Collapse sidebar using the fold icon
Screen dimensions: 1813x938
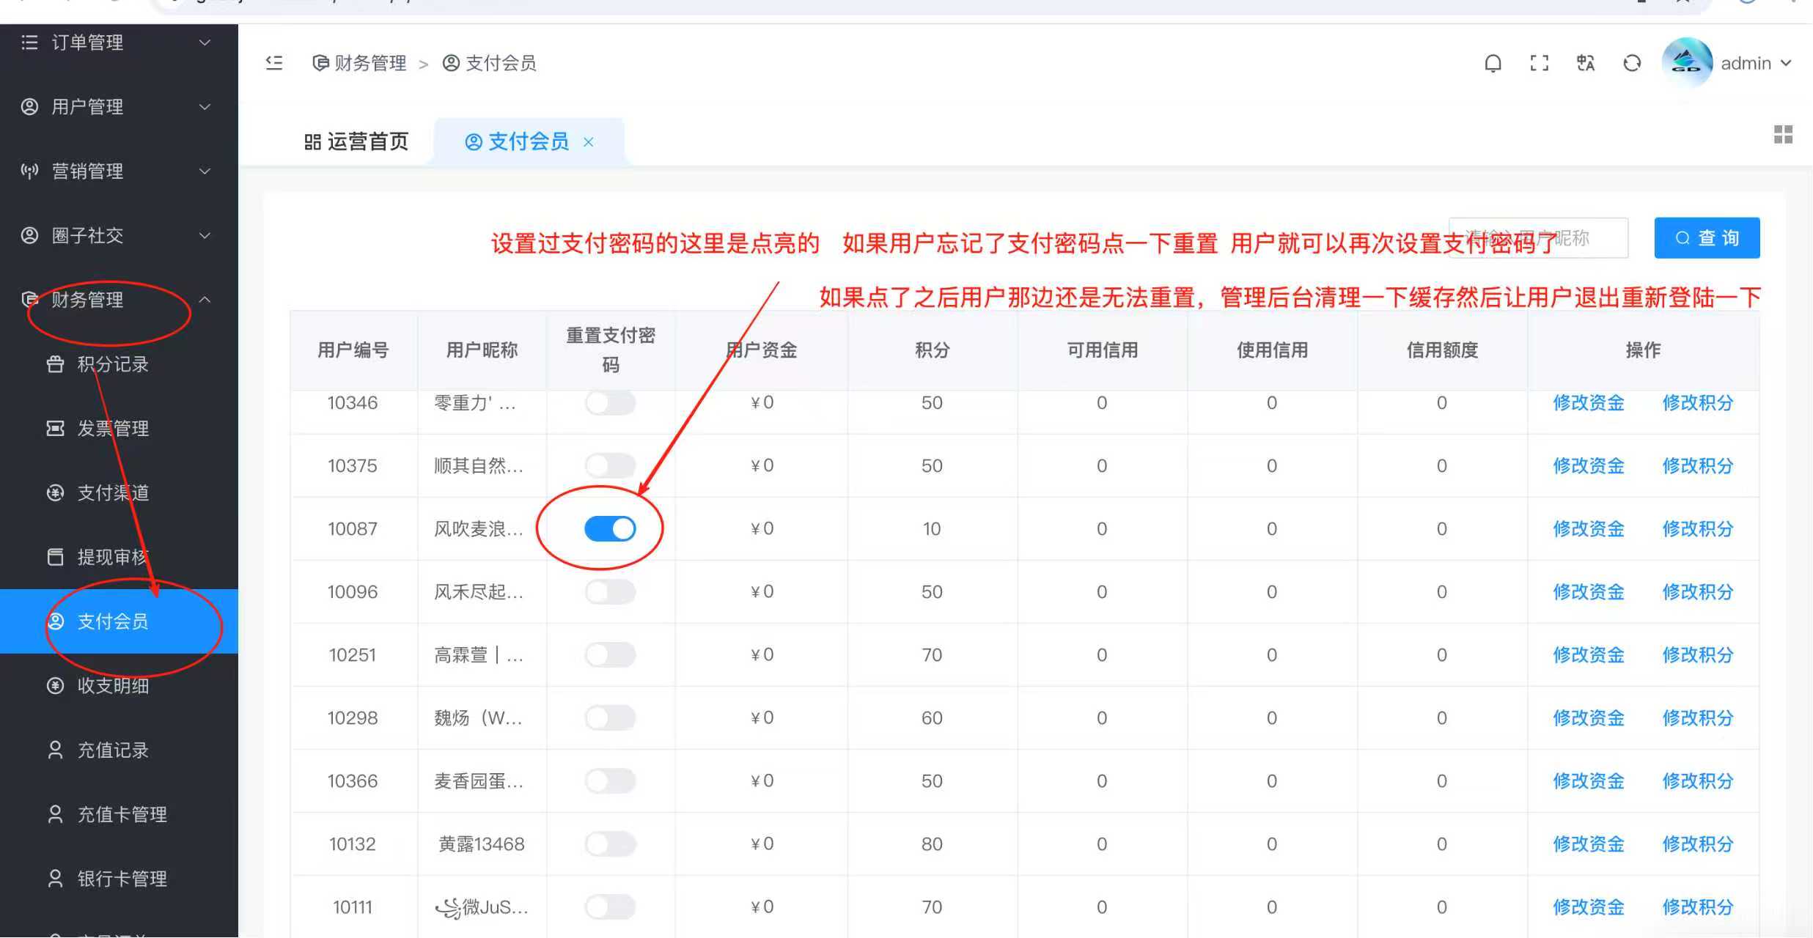click(274, 63)
